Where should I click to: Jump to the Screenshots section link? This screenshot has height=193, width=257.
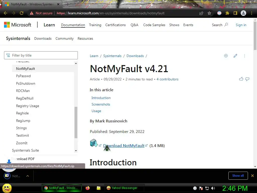point(101,104)
